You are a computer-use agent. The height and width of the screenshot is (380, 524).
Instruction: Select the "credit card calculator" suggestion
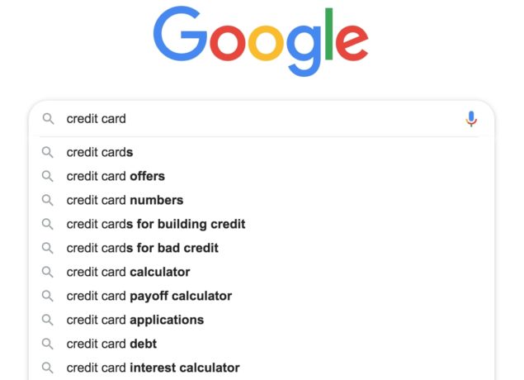pos(128,272)
